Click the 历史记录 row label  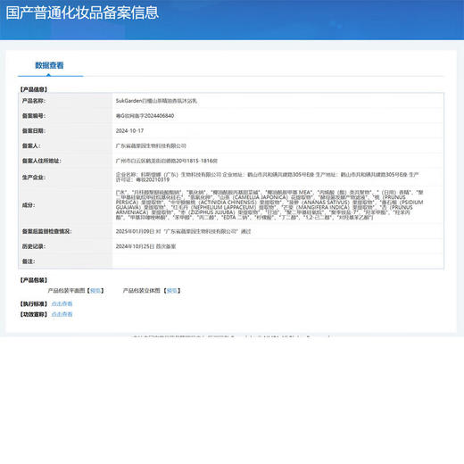pos(34,246)
